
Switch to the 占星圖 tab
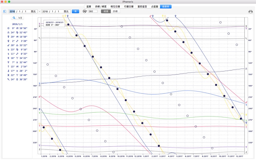[154, 6]
